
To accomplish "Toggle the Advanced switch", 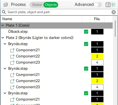I will [x=98, y=5].
